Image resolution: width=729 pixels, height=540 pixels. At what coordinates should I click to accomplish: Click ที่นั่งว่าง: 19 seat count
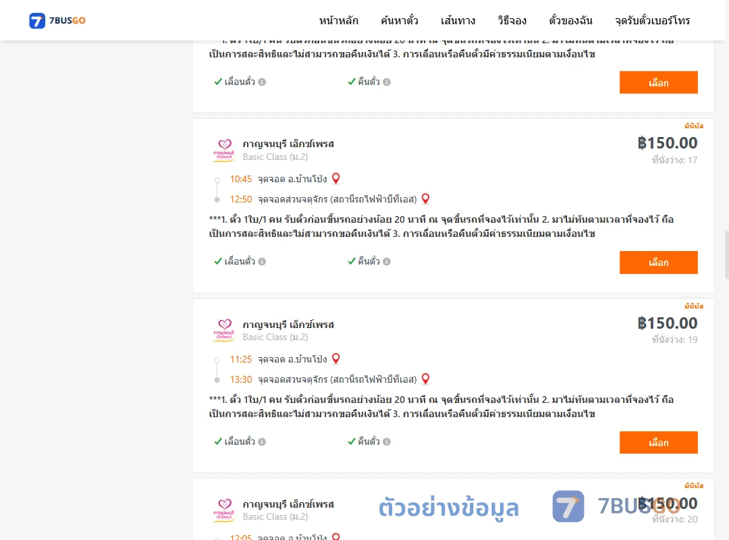pyautogui.click(x=674, y=340)
